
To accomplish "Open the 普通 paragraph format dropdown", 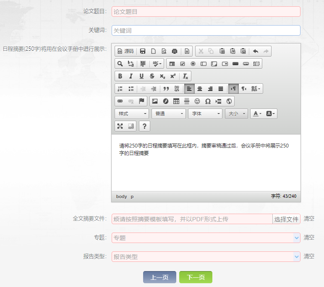I will [x=168, y=114].
